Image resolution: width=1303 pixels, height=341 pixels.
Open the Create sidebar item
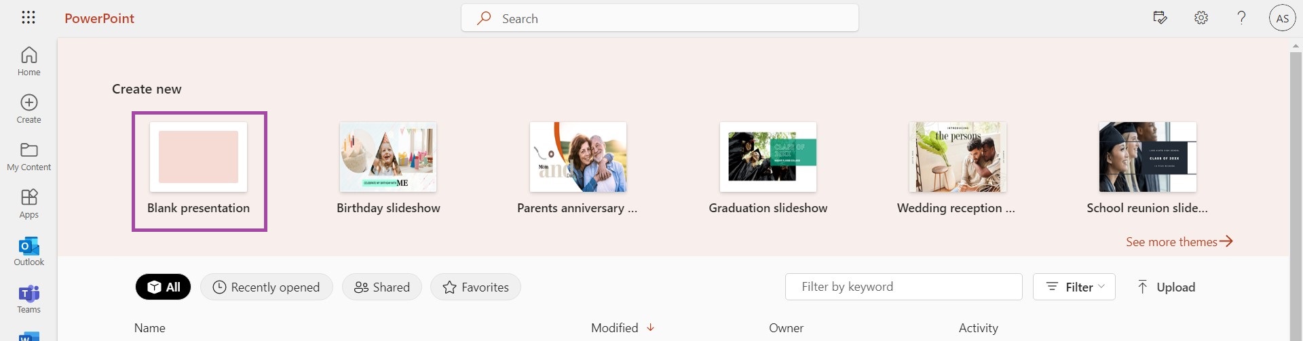click(29, 108)
